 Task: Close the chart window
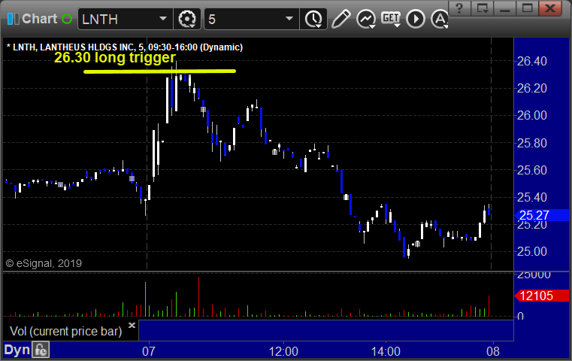pos(550,8)
